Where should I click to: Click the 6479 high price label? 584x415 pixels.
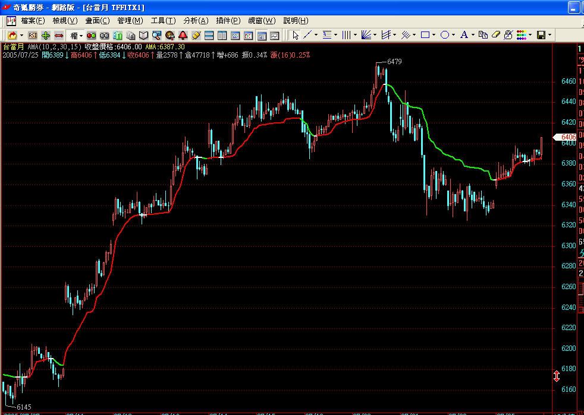pos(394,62)
